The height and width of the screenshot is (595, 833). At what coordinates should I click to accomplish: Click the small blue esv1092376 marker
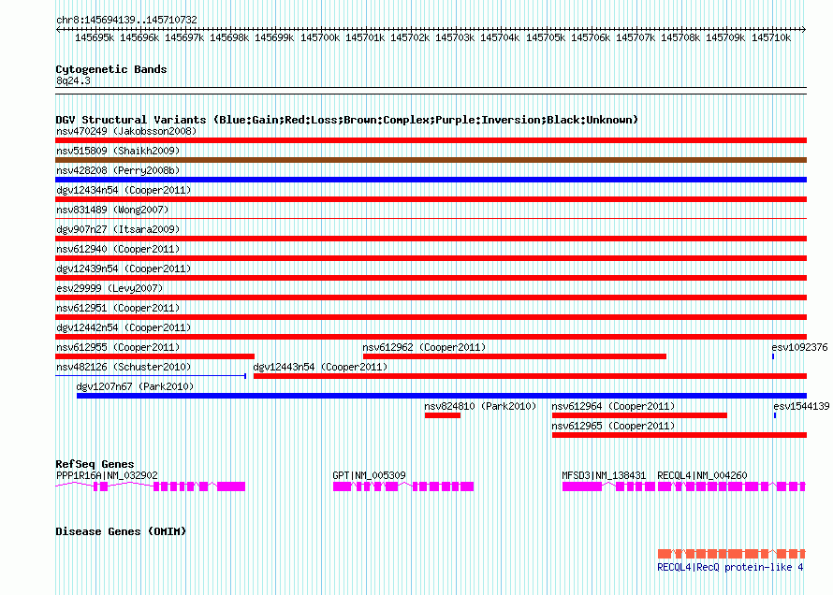point(773,356)
